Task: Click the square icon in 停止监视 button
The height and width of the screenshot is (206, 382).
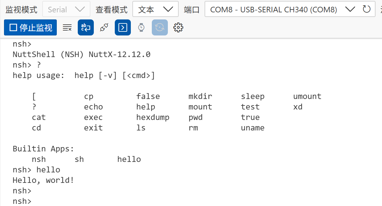Action: coord(13,28)
